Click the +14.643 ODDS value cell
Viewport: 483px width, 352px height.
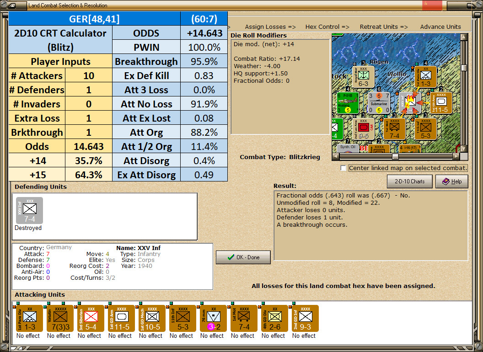coord(204,33)
